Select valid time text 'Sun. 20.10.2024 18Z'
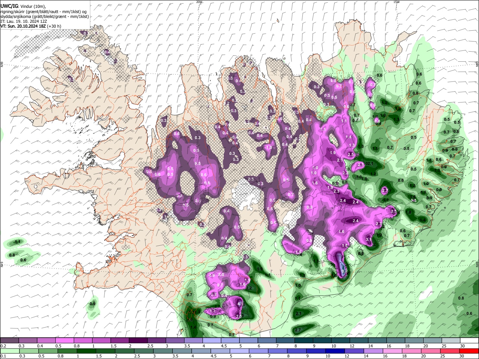This screenshot has width=479, height=359. (x=27, y=26)
